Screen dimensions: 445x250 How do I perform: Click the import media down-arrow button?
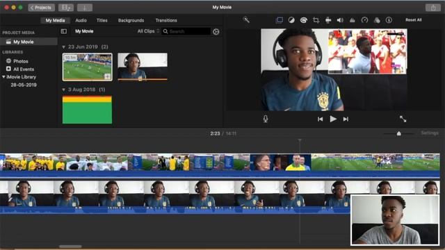click(85, 8)
